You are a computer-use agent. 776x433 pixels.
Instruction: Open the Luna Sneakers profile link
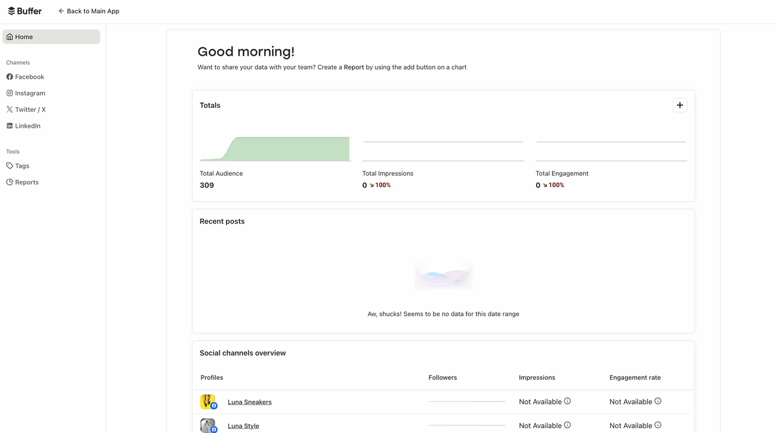click(250, 402)
